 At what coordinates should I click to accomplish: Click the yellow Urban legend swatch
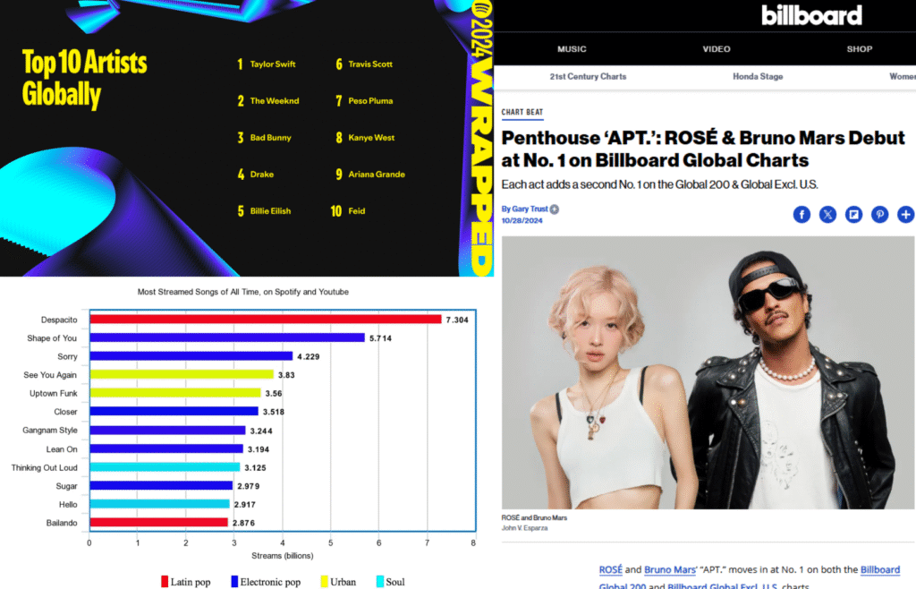324,582
